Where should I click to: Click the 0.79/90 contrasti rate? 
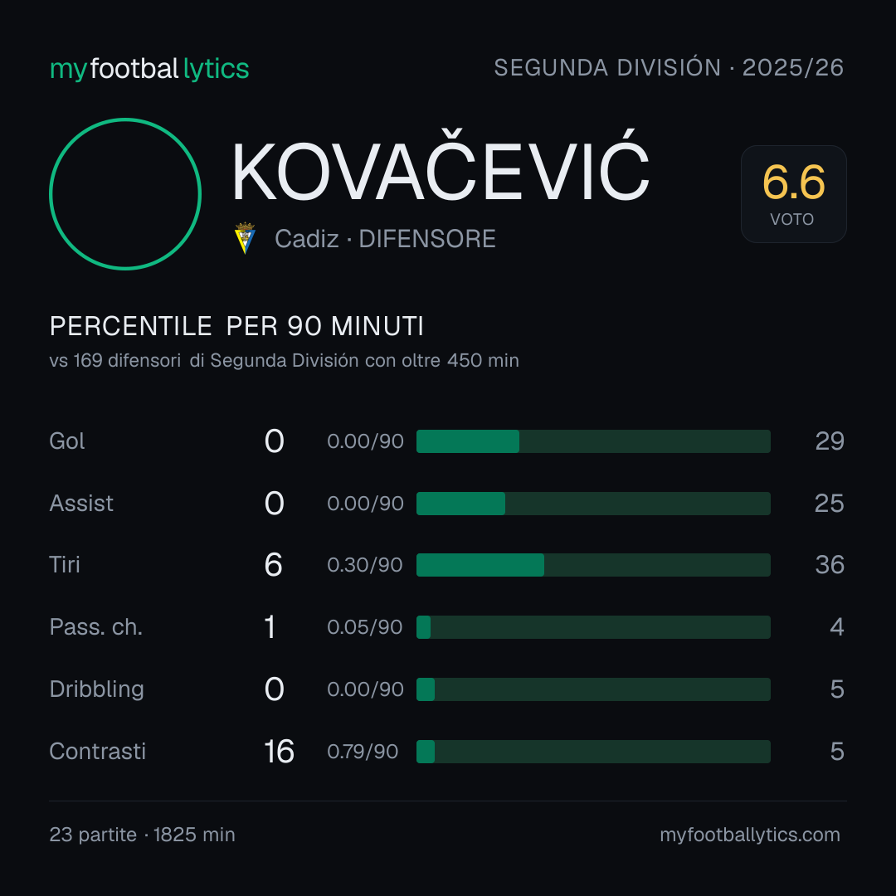pos(363,752)
